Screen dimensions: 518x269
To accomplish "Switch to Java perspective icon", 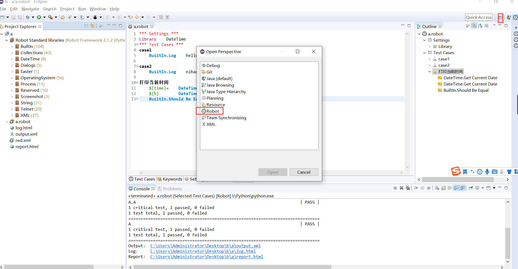I will (508, 17).
